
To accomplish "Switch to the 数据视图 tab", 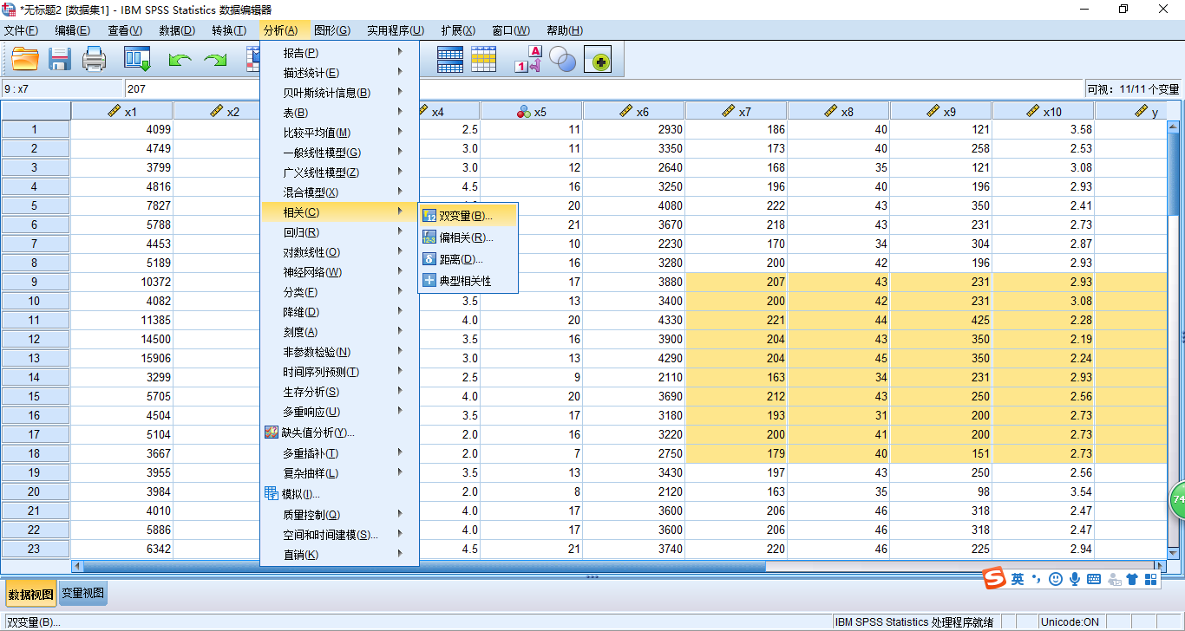I will tap(31, 594).
